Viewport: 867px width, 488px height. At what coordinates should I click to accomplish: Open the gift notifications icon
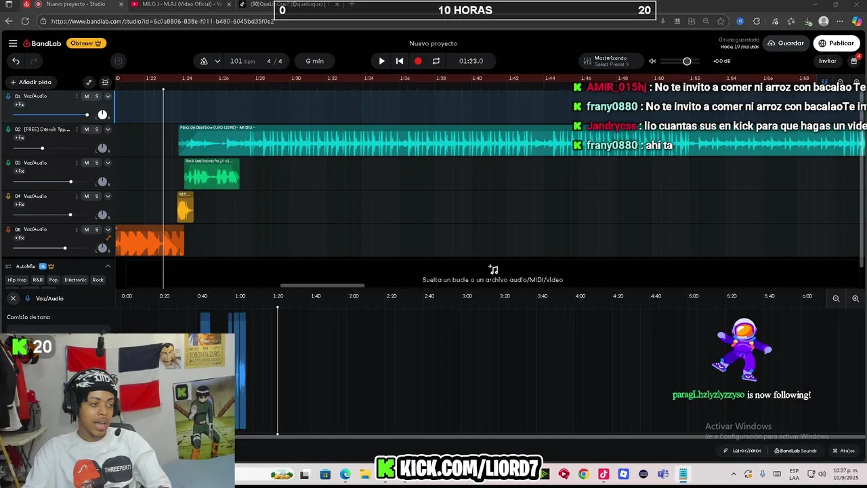(854, 61)
